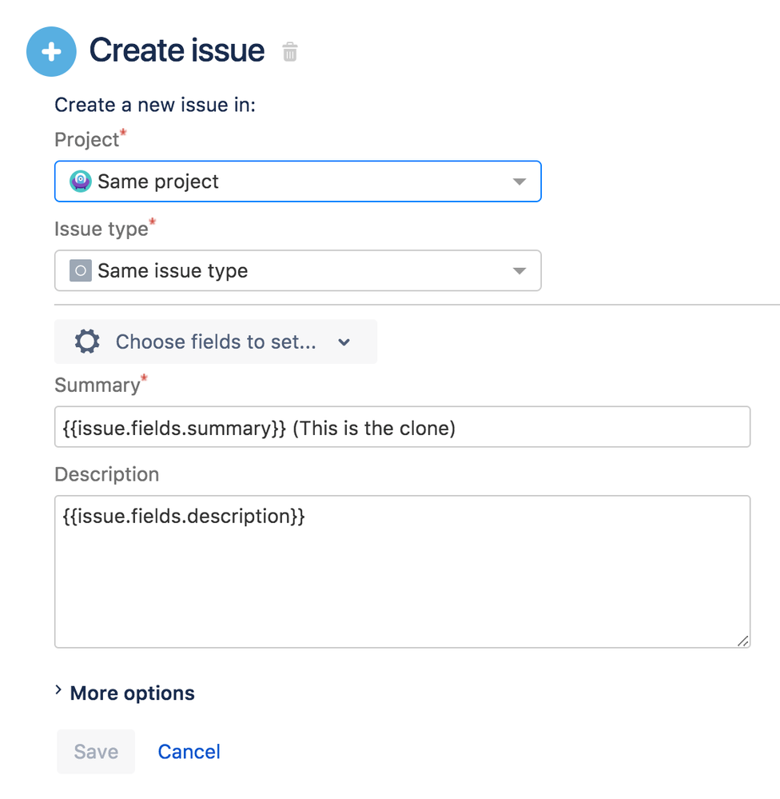Open the Project dropdown arrow
The image size is (780, 799).
519,182
